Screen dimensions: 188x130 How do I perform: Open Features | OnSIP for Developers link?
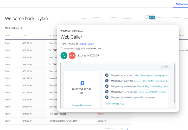point(151,92)
